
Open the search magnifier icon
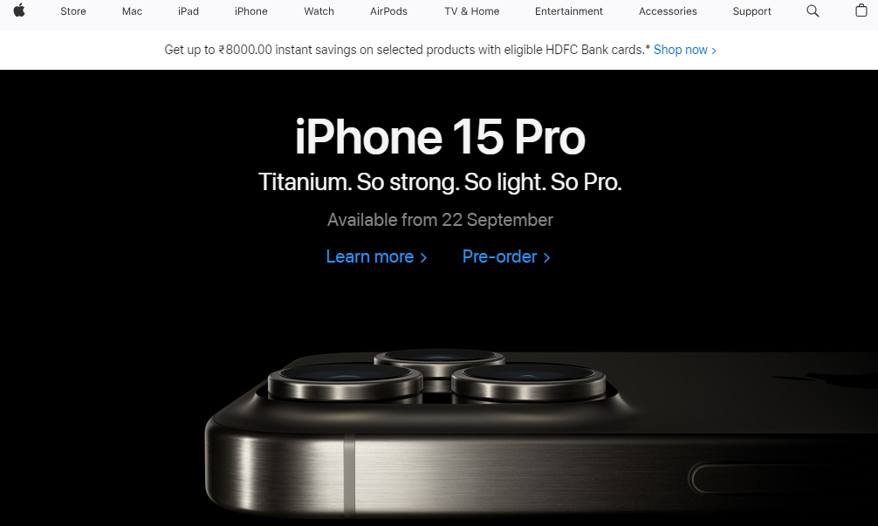pos(813,10)
